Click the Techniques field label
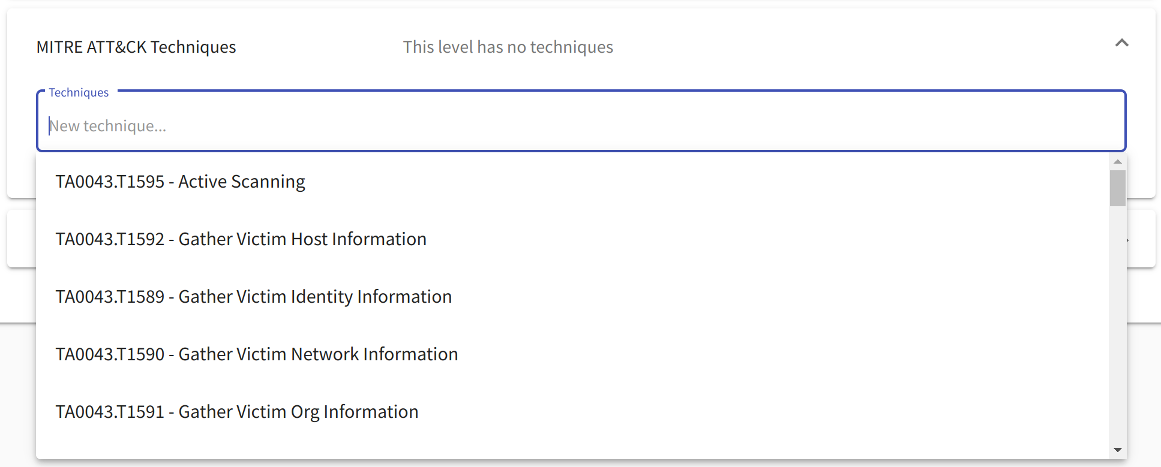The height and width of the screenshot is (467, 1161). coord(79,92)
